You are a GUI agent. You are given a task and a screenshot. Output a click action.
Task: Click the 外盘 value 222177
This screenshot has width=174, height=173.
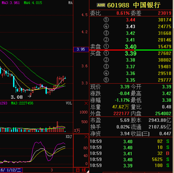coord(121,113)
